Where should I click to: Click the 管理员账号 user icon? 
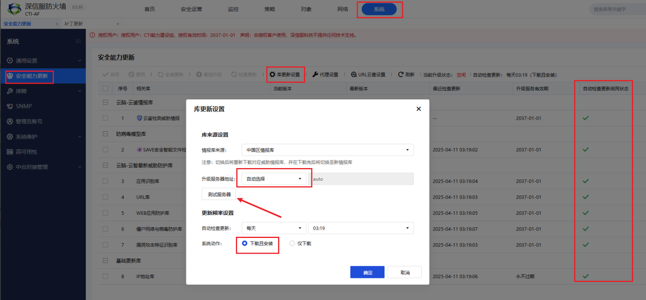point(10,121)
